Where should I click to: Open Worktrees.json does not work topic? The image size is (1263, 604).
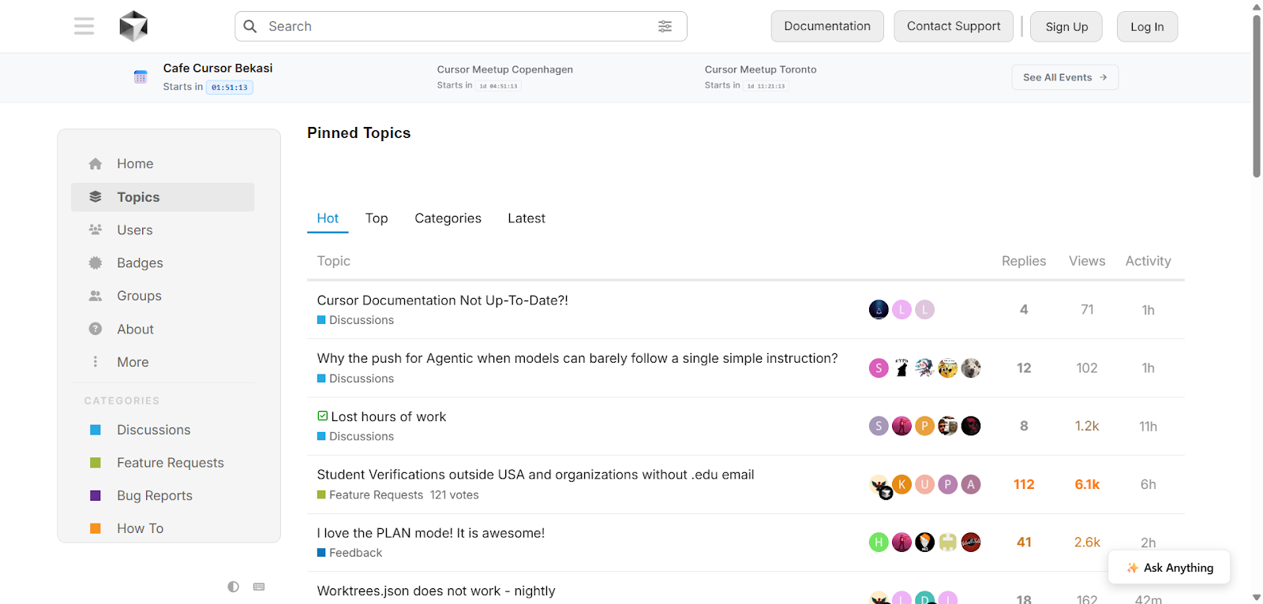[436, 591]
